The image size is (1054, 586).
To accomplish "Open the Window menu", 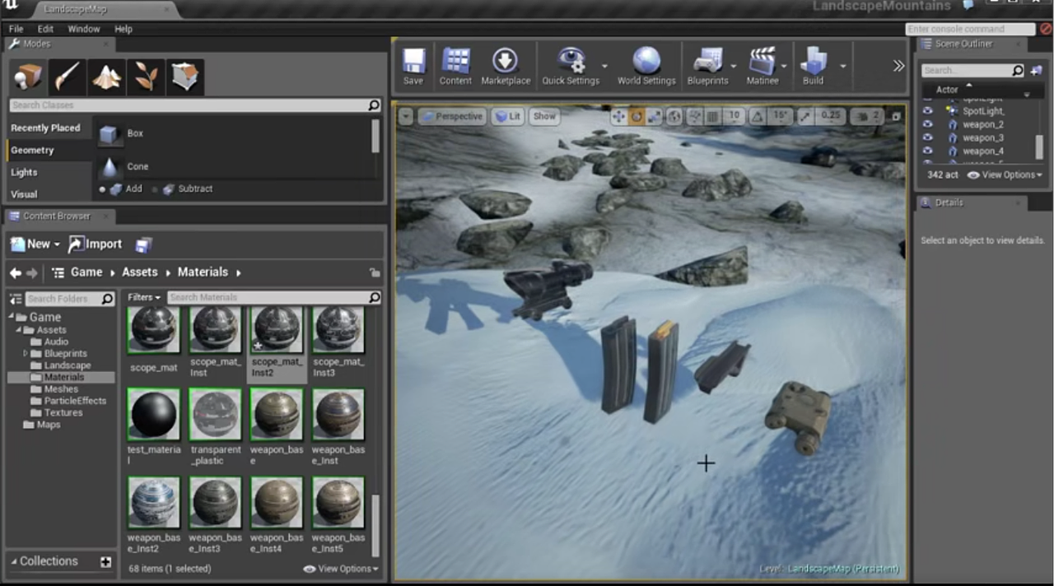I will pos(83,28).
